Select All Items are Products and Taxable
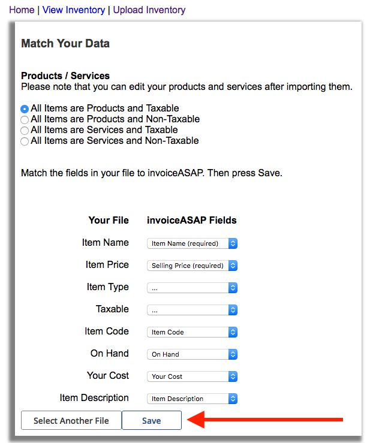Screen dimensions: 376x443 25,109
